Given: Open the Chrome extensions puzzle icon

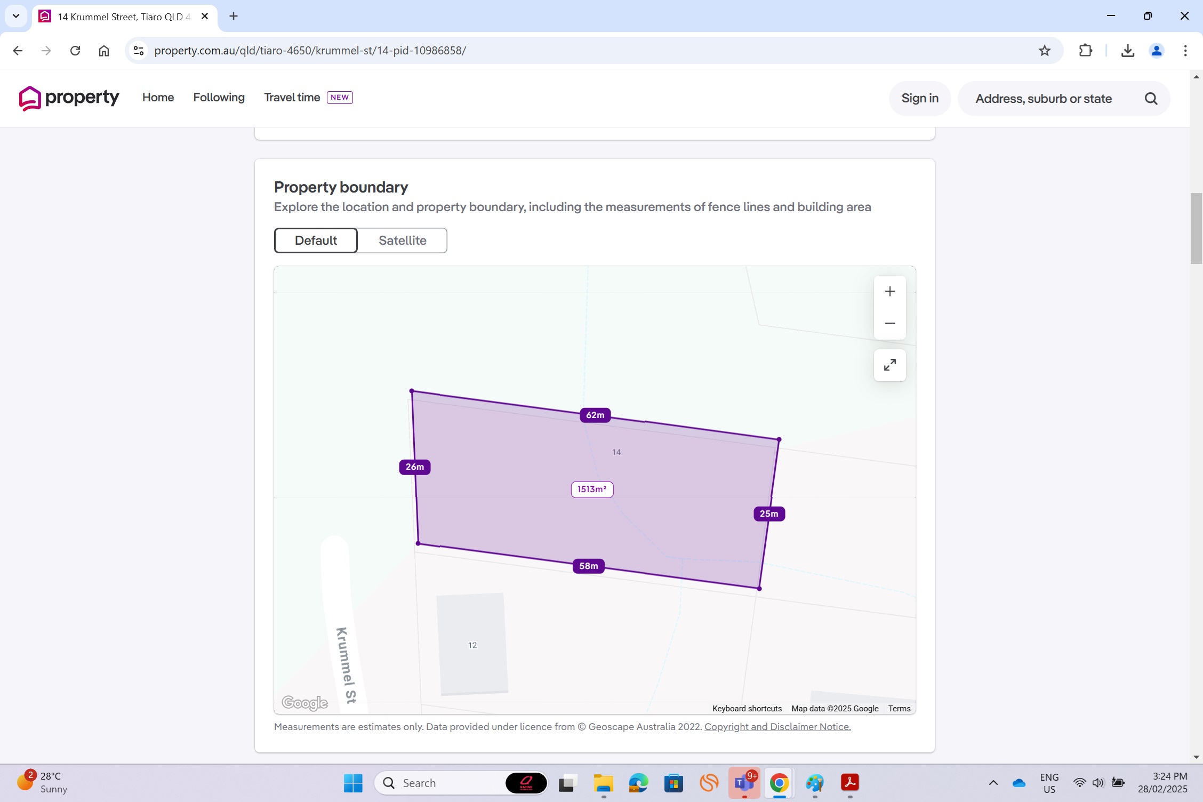Looking at the screenshot, I should (1086, 51).
